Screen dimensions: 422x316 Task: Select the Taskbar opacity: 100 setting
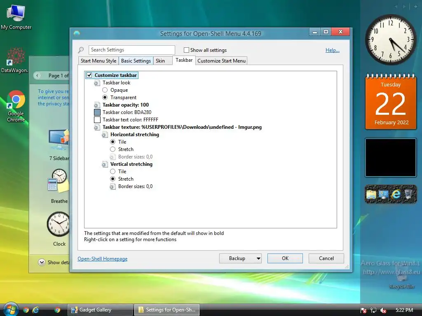[125, 105]
